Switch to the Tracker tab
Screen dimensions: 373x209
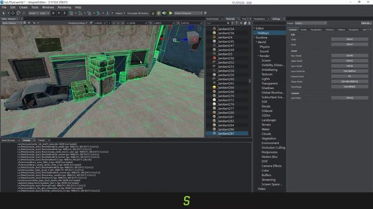pos(41,140)
